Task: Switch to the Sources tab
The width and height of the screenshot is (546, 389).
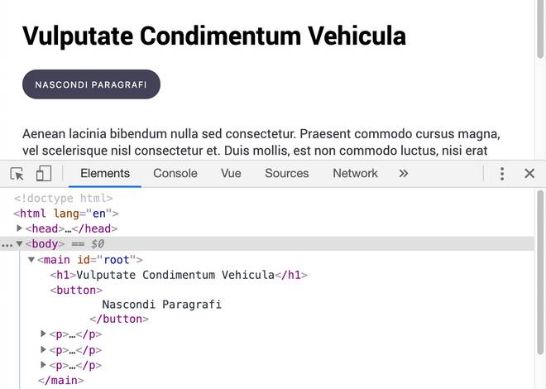Action: (x=286, y=174)
